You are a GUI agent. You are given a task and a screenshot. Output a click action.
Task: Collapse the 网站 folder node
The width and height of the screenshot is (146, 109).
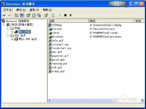click(8, 28)
